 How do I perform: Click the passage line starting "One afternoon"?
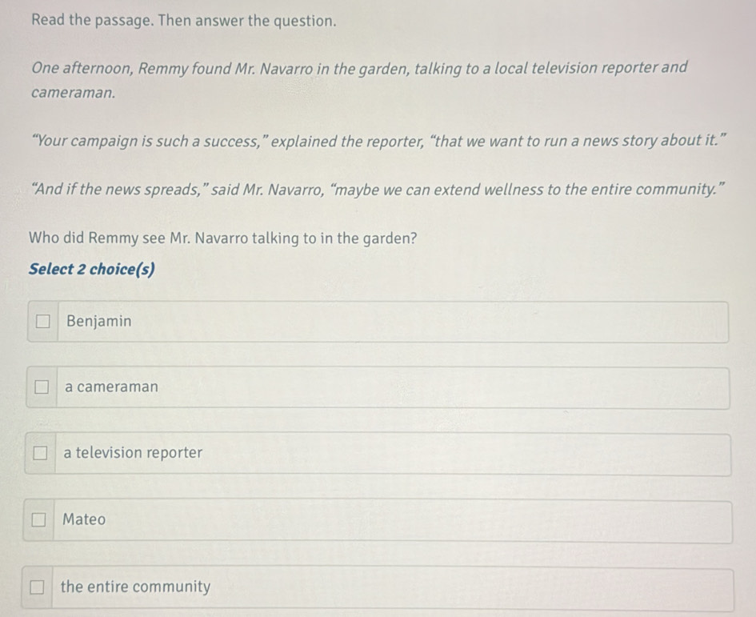pyautogui.click(x=359, y=69)
